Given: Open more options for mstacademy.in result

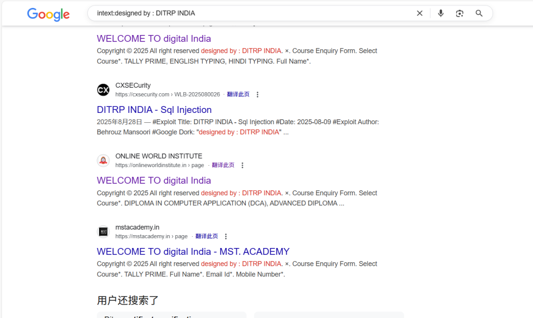Looking at the screenshot, I should coord(226,237).
